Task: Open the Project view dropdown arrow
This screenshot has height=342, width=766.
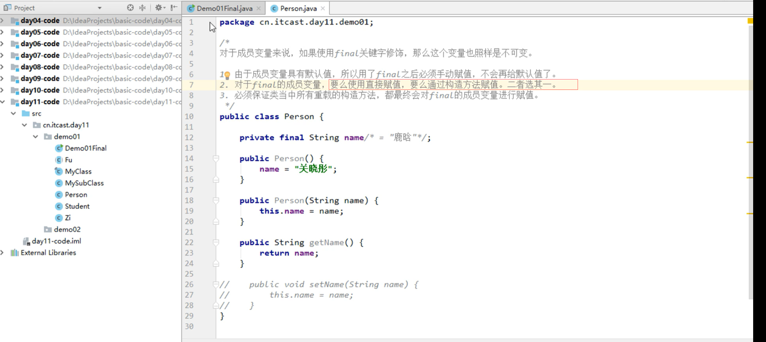Action: (x=99, y=8)
